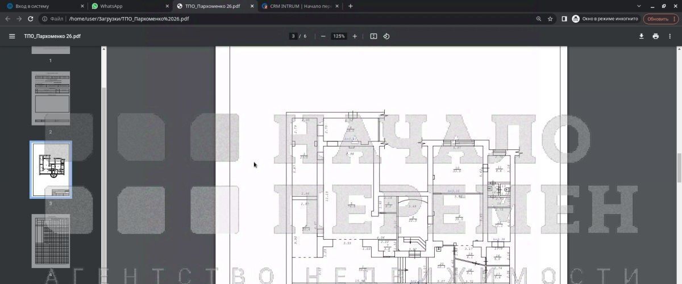Click the ТПО_Пархоменко 26.pdf toolbar title
The width and height of the screenshot is (682, 284).
52,36
